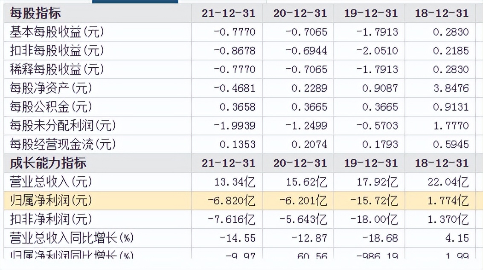This screenshot has height=270, width=483.
Task: Click 18-12-31 column header in 成长能力指标 row
Action: tap(442, 163)
